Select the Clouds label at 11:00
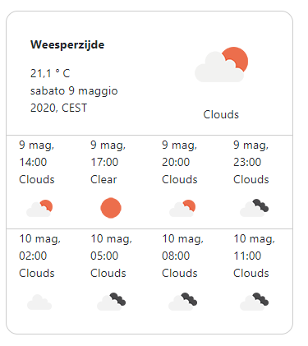This screenshot has width=308, height=346. [x=251, y=274]
